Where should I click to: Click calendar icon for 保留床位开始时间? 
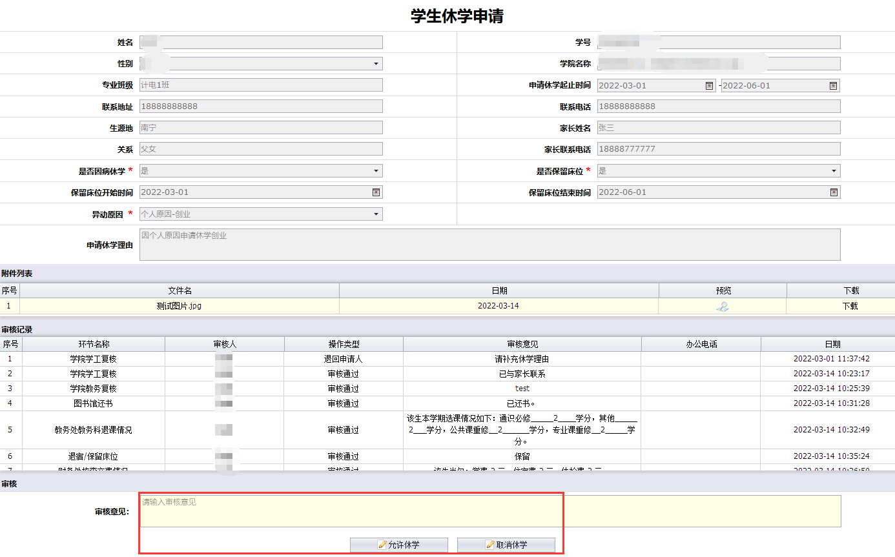point(376,192)
